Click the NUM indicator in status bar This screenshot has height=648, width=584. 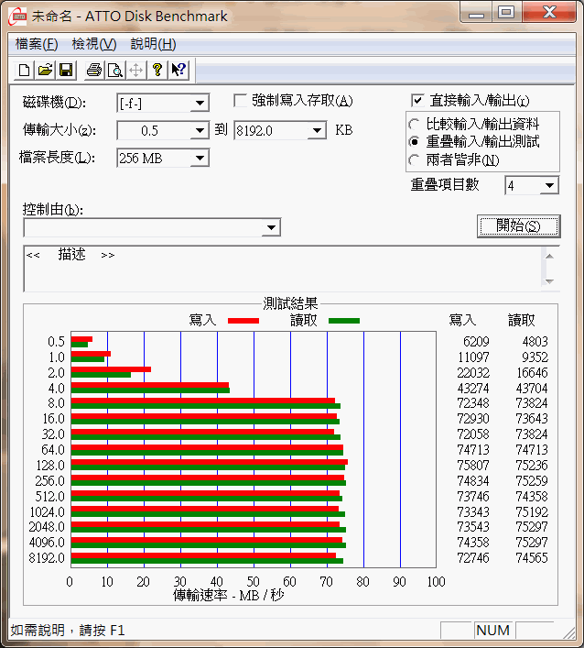[x=492, y=631]
